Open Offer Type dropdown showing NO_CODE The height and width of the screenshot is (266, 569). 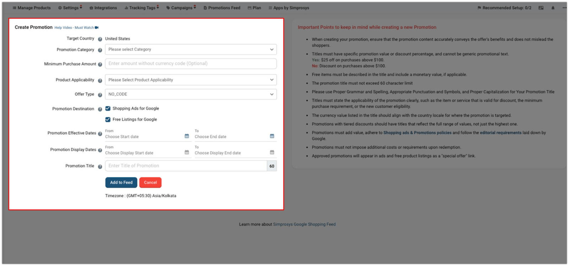[191, 94]
